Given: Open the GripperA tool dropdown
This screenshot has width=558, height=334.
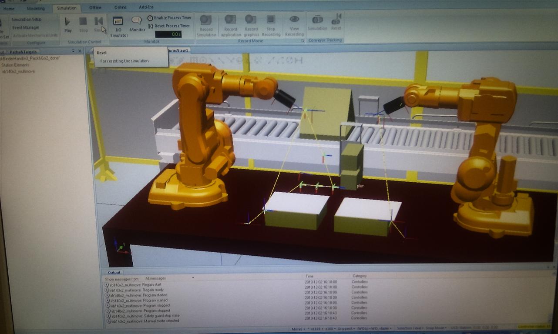Looking at the screenshot, I should pos(346,328).
